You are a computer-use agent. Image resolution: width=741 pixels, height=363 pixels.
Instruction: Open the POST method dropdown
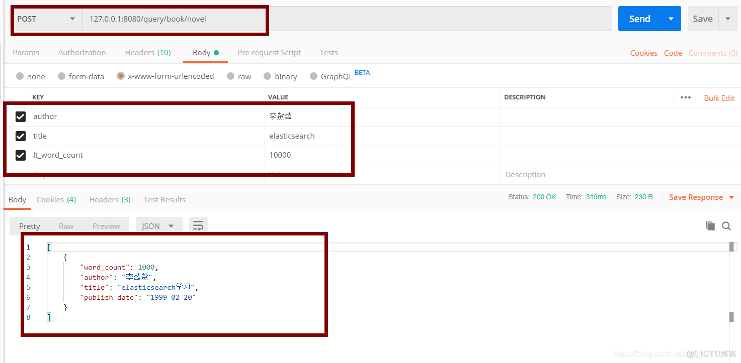[46, 19]
